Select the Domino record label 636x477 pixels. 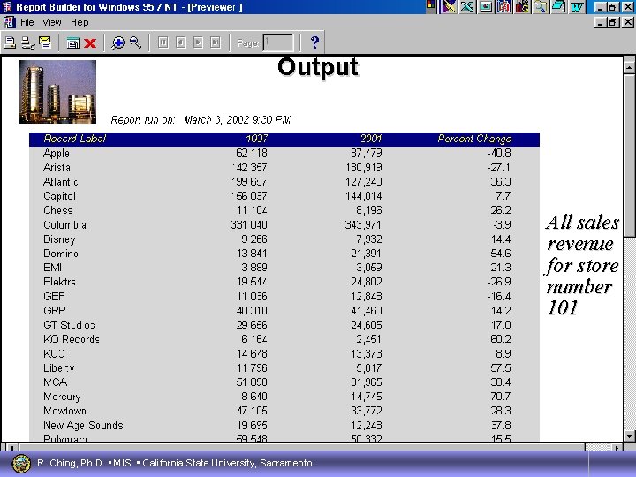61,254
